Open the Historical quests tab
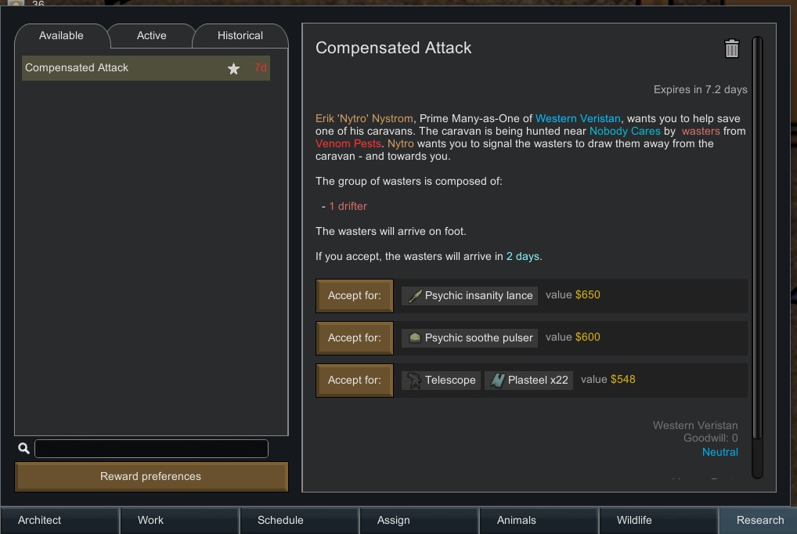The height and width of the screenshot is (534, 797). tap(240, 36)
